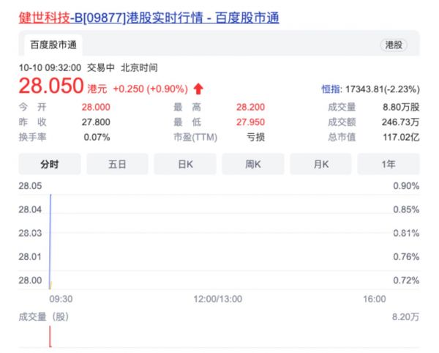The height and width of the screenshot is (353, 439).
Task: Click the current price 28.050
Action: [50, 87]
